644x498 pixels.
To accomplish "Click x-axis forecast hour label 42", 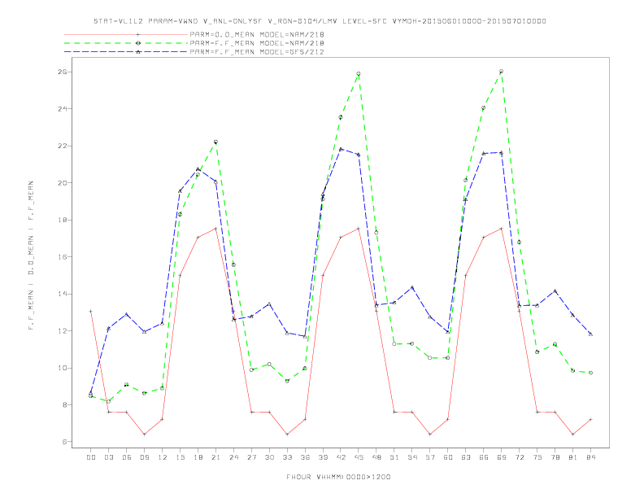I will click(341, 457).
